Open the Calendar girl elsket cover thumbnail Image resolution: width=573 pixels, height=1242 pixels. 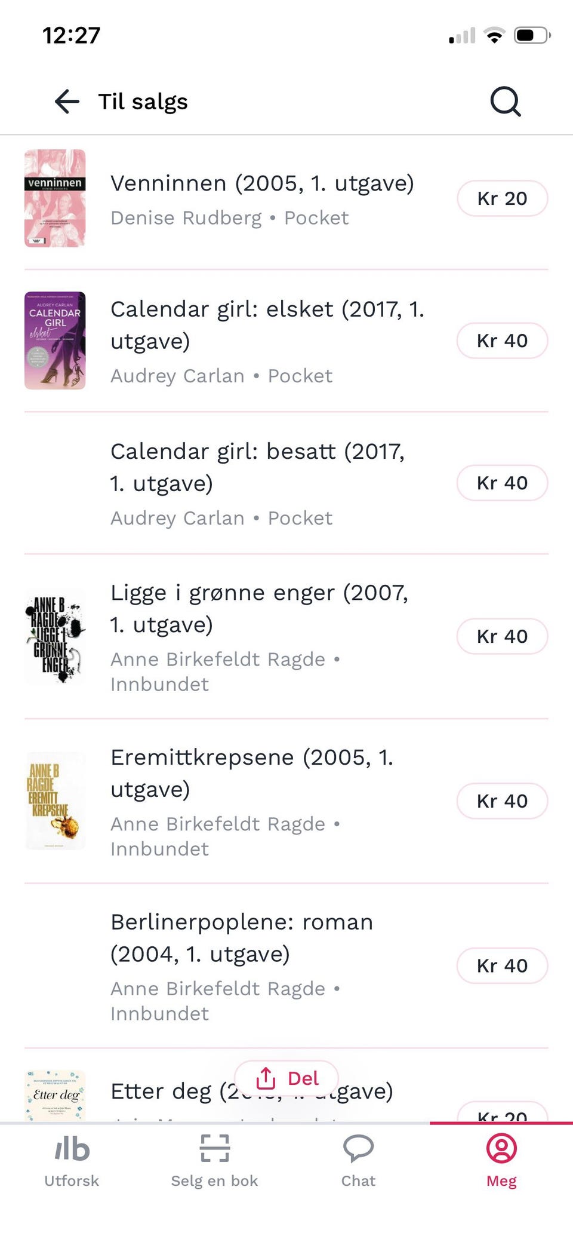tap(55, 341)
